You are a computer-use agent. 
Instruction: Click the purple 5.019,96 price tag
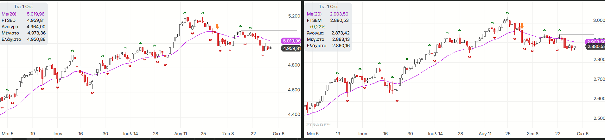(291, 41)
